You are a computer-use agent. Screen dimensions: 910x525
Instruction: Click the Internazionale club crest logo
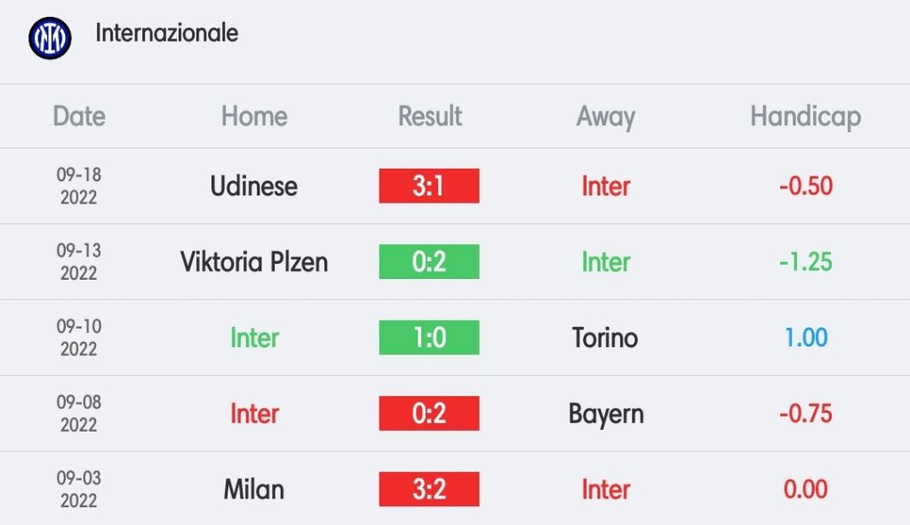pyautogui.click(x=50, y=37)
